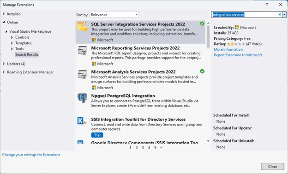Click the Trial badge on SSIS Toolkit
The width and height of the screenshot is (288, 174).
[x=97, y=135]
